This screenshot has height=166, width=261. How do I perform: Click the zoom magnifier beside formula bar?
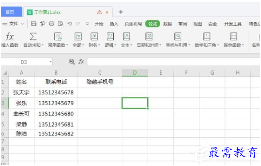click(72, 61)
